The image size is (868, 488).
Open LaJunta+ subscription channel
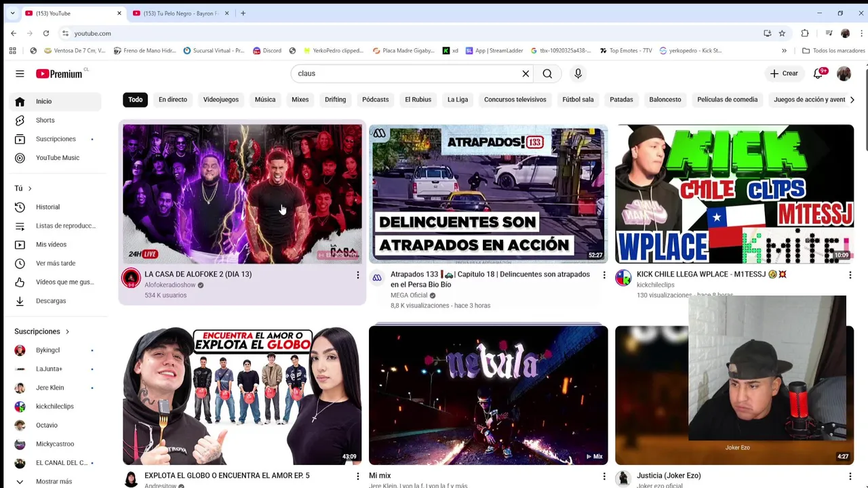click(56, 369)
